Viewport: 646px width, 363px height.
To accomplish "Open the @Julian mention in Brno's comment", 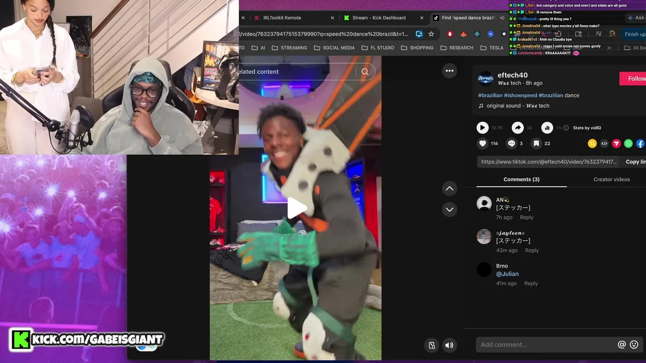I will [x=507, y=274].
